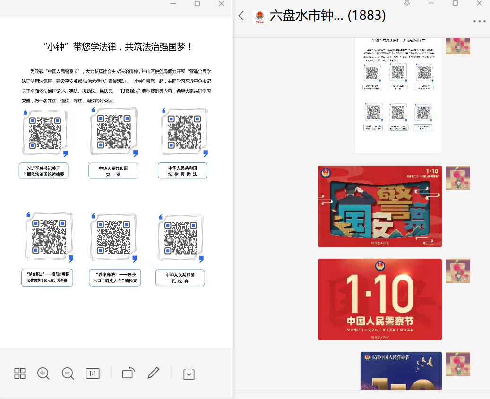
Task: Click the 以案释法 貂皮大衣 骗税案 label
Action: [x=115, y=277]
